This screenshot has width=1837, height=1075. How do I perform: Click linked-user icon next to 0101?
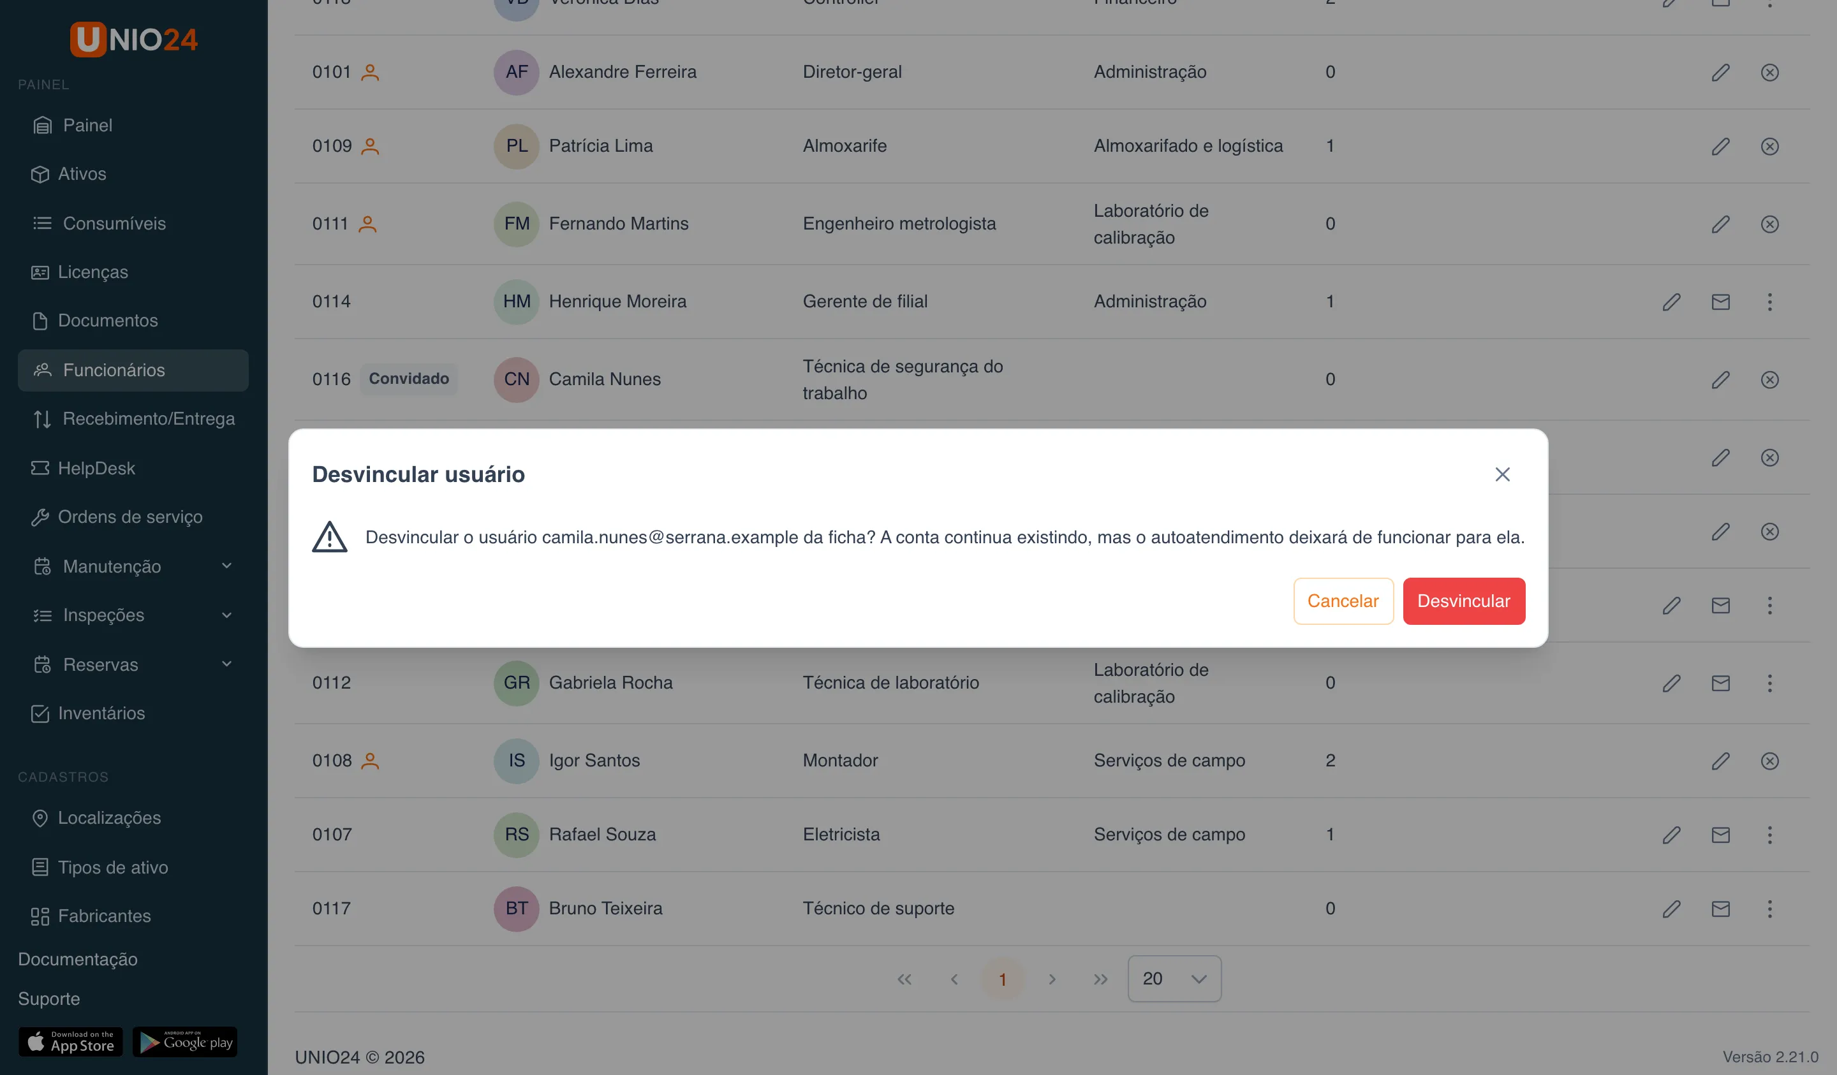tap(371, 72)
